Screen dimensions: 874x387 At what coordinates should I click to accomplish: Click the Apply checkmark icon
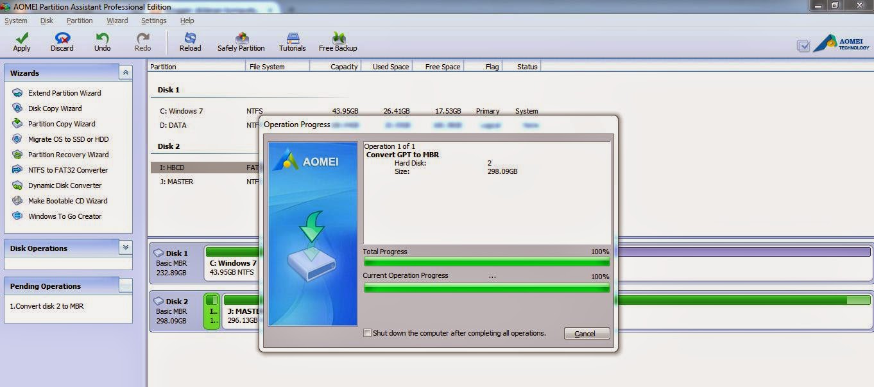click(x=22, y=38)
